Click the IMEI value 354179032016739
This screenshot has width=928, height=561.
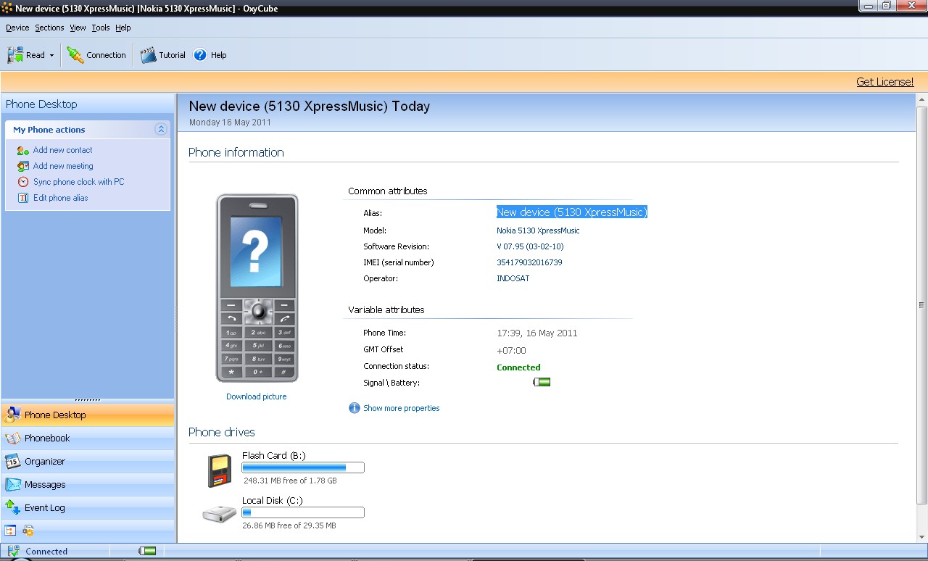529,262
